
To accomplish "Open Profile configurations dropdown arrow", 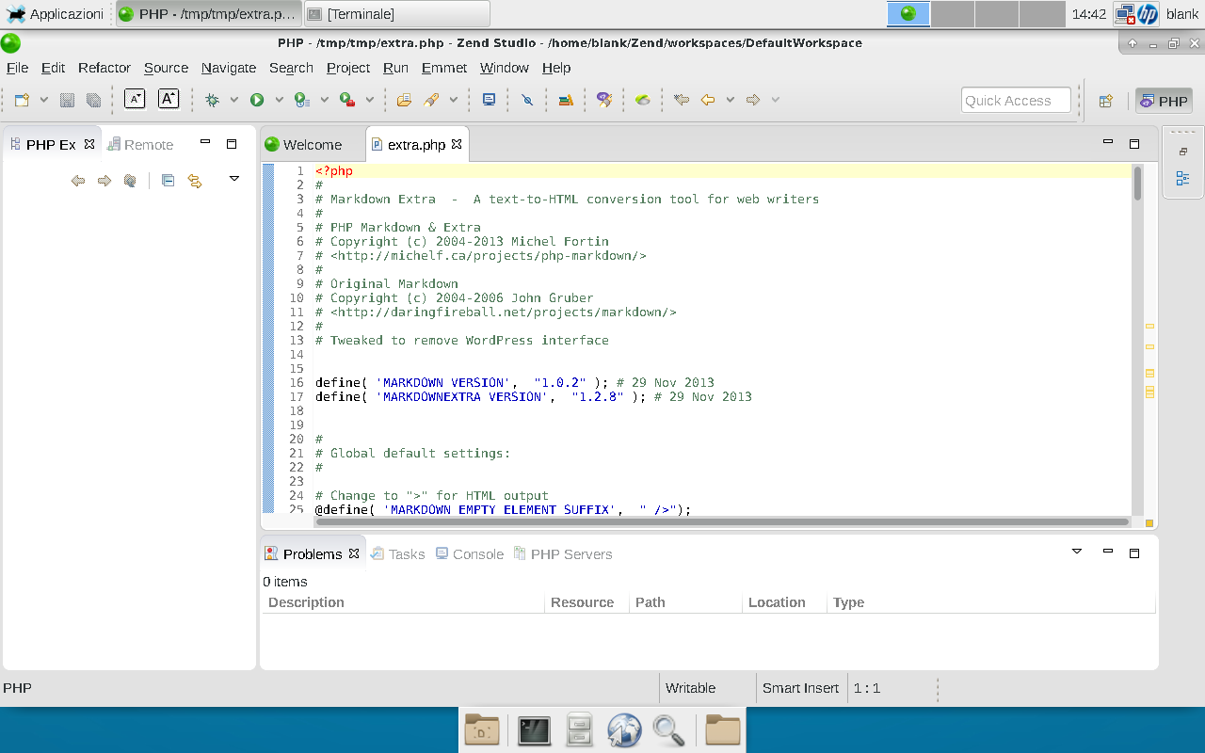I will [x=324, y=100].
